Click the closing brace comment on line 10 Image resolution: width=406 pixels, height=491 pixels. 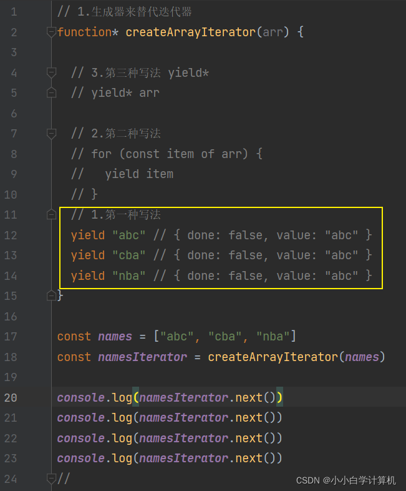[84, 194]
